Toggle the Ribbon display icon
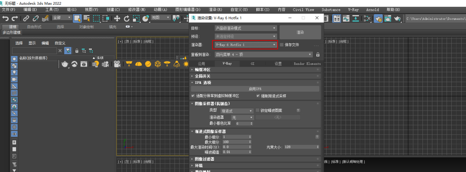The height and width of the screenshot is (172, 466). point(337,18)
